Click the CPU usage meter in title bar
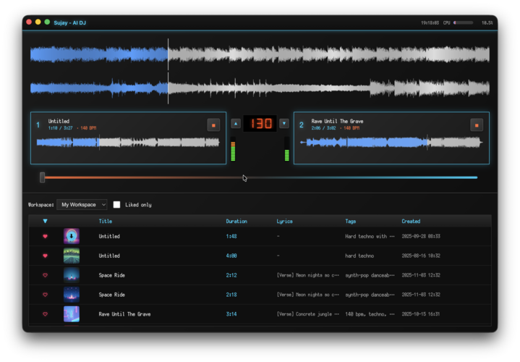 click(464, 22)
